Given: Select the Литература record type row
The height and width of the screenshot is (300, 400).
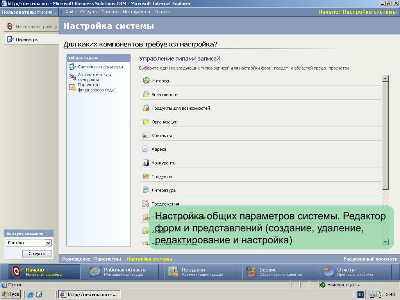Looking at the screenshot, I should pyautogui.click(x=261, y=190).
